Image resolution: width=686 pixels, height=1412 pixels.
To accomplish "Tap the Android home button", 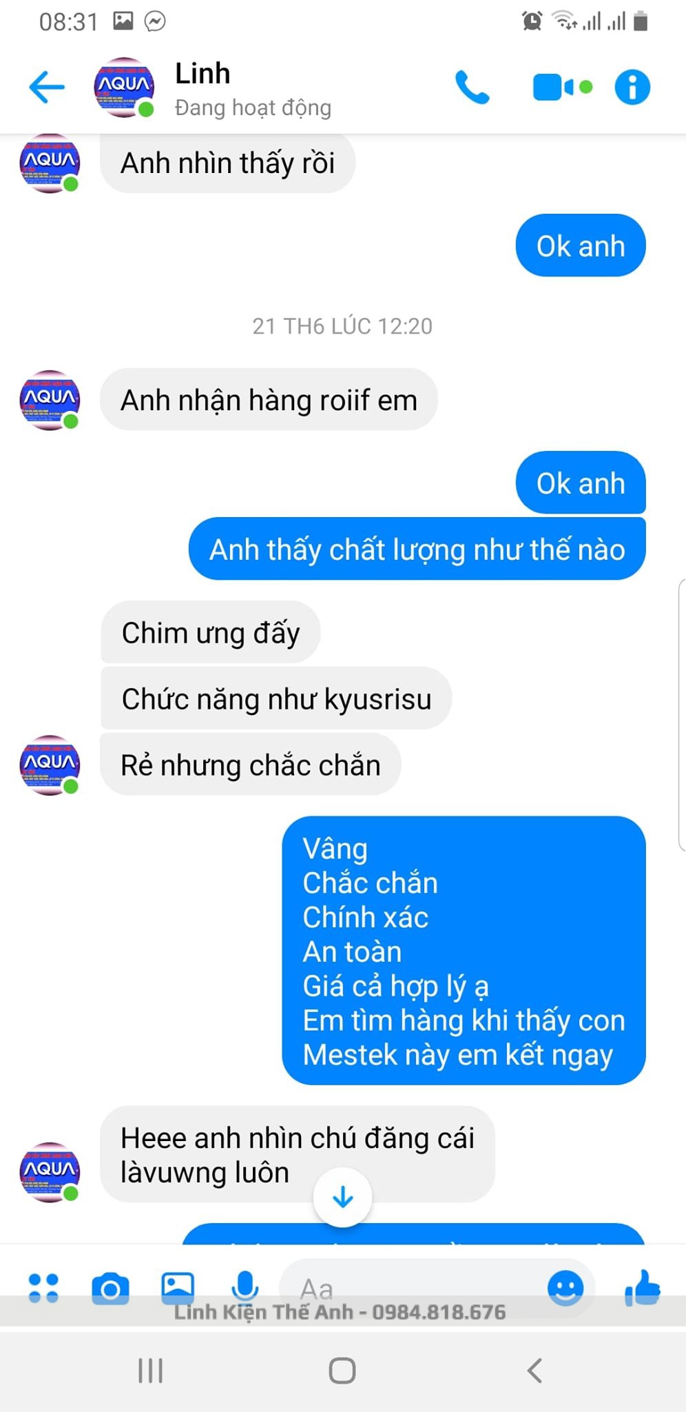I will tap(342, 1371).
